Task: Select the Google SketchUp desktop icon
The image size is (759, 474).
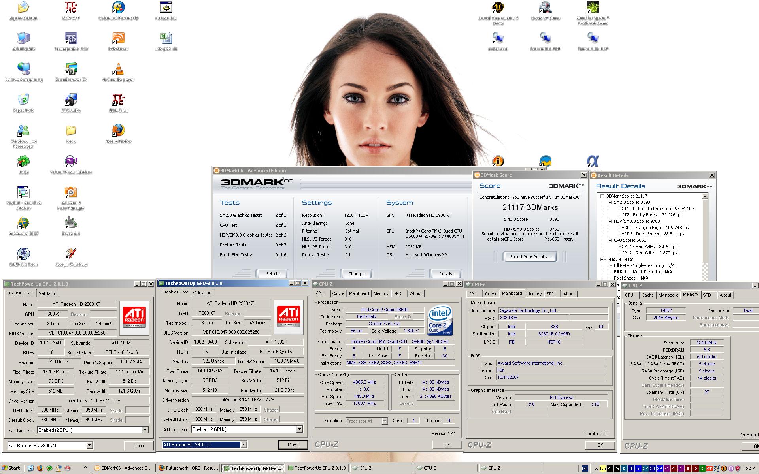Action: click(71, 257)
